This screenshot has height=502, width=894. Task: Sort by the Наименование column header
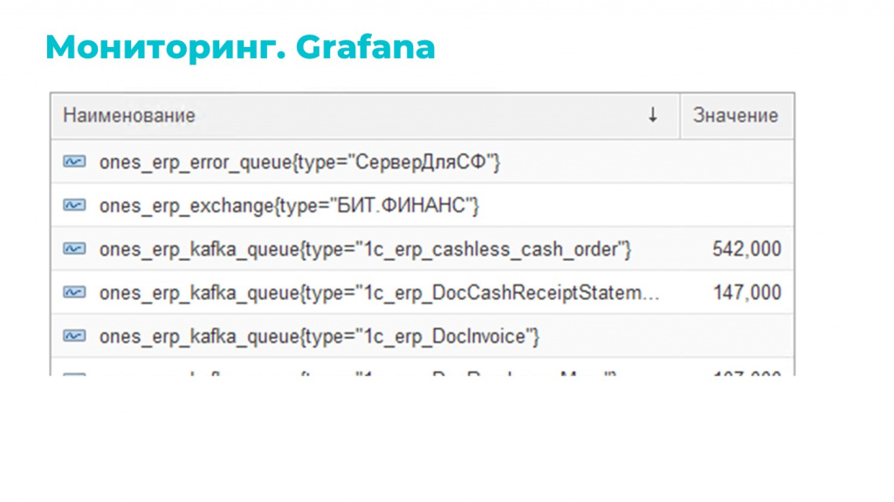pos(365,116)
